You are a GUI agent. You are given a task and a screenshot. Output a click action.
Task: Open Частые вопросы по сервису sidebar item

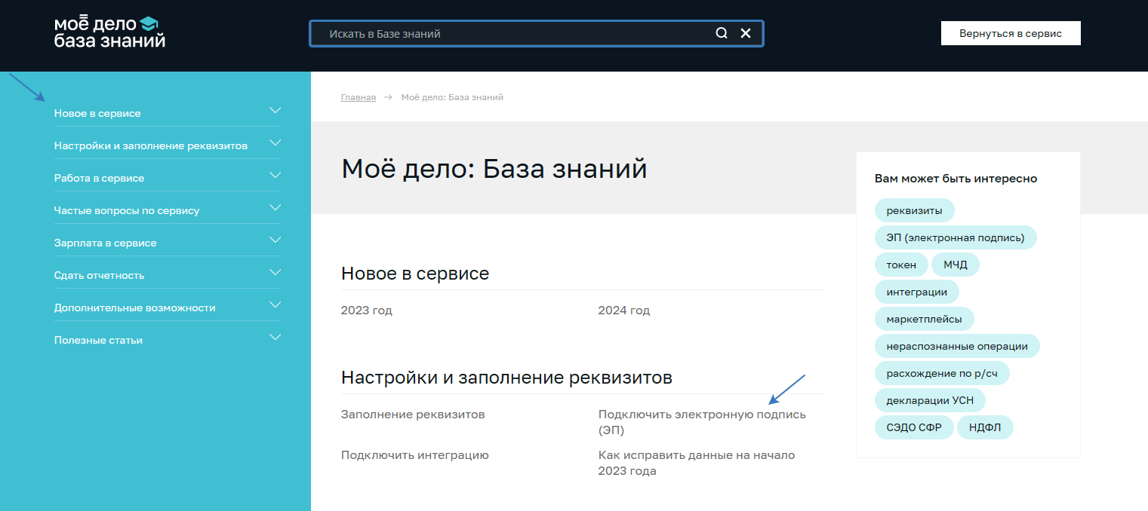127,210
